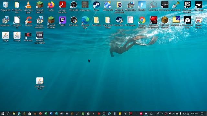
Task: Select the 1.16.1.jar Java file
Action: [17, 37]
